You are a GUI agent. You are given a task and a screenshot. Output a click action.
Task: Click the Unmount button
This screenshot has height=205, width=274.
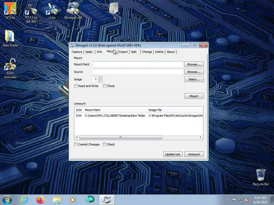pos(194,154)
